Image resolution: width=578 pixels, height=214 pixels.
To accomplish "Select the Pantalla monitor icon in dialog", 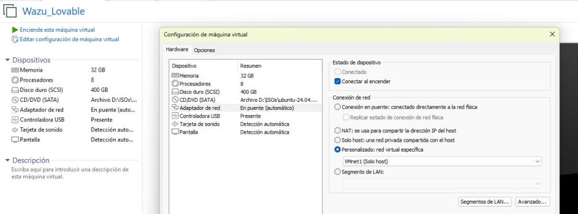I will (175, 132).
